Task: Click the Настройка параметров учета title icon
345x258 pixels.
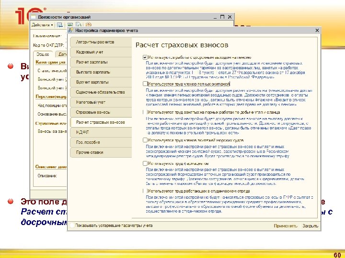Action: point(70,30)
